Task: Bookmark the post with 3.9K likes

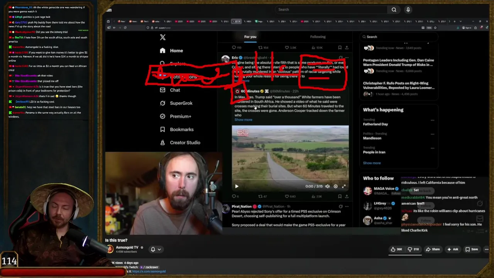Action: pyautogui.click(x=340, y=47)
